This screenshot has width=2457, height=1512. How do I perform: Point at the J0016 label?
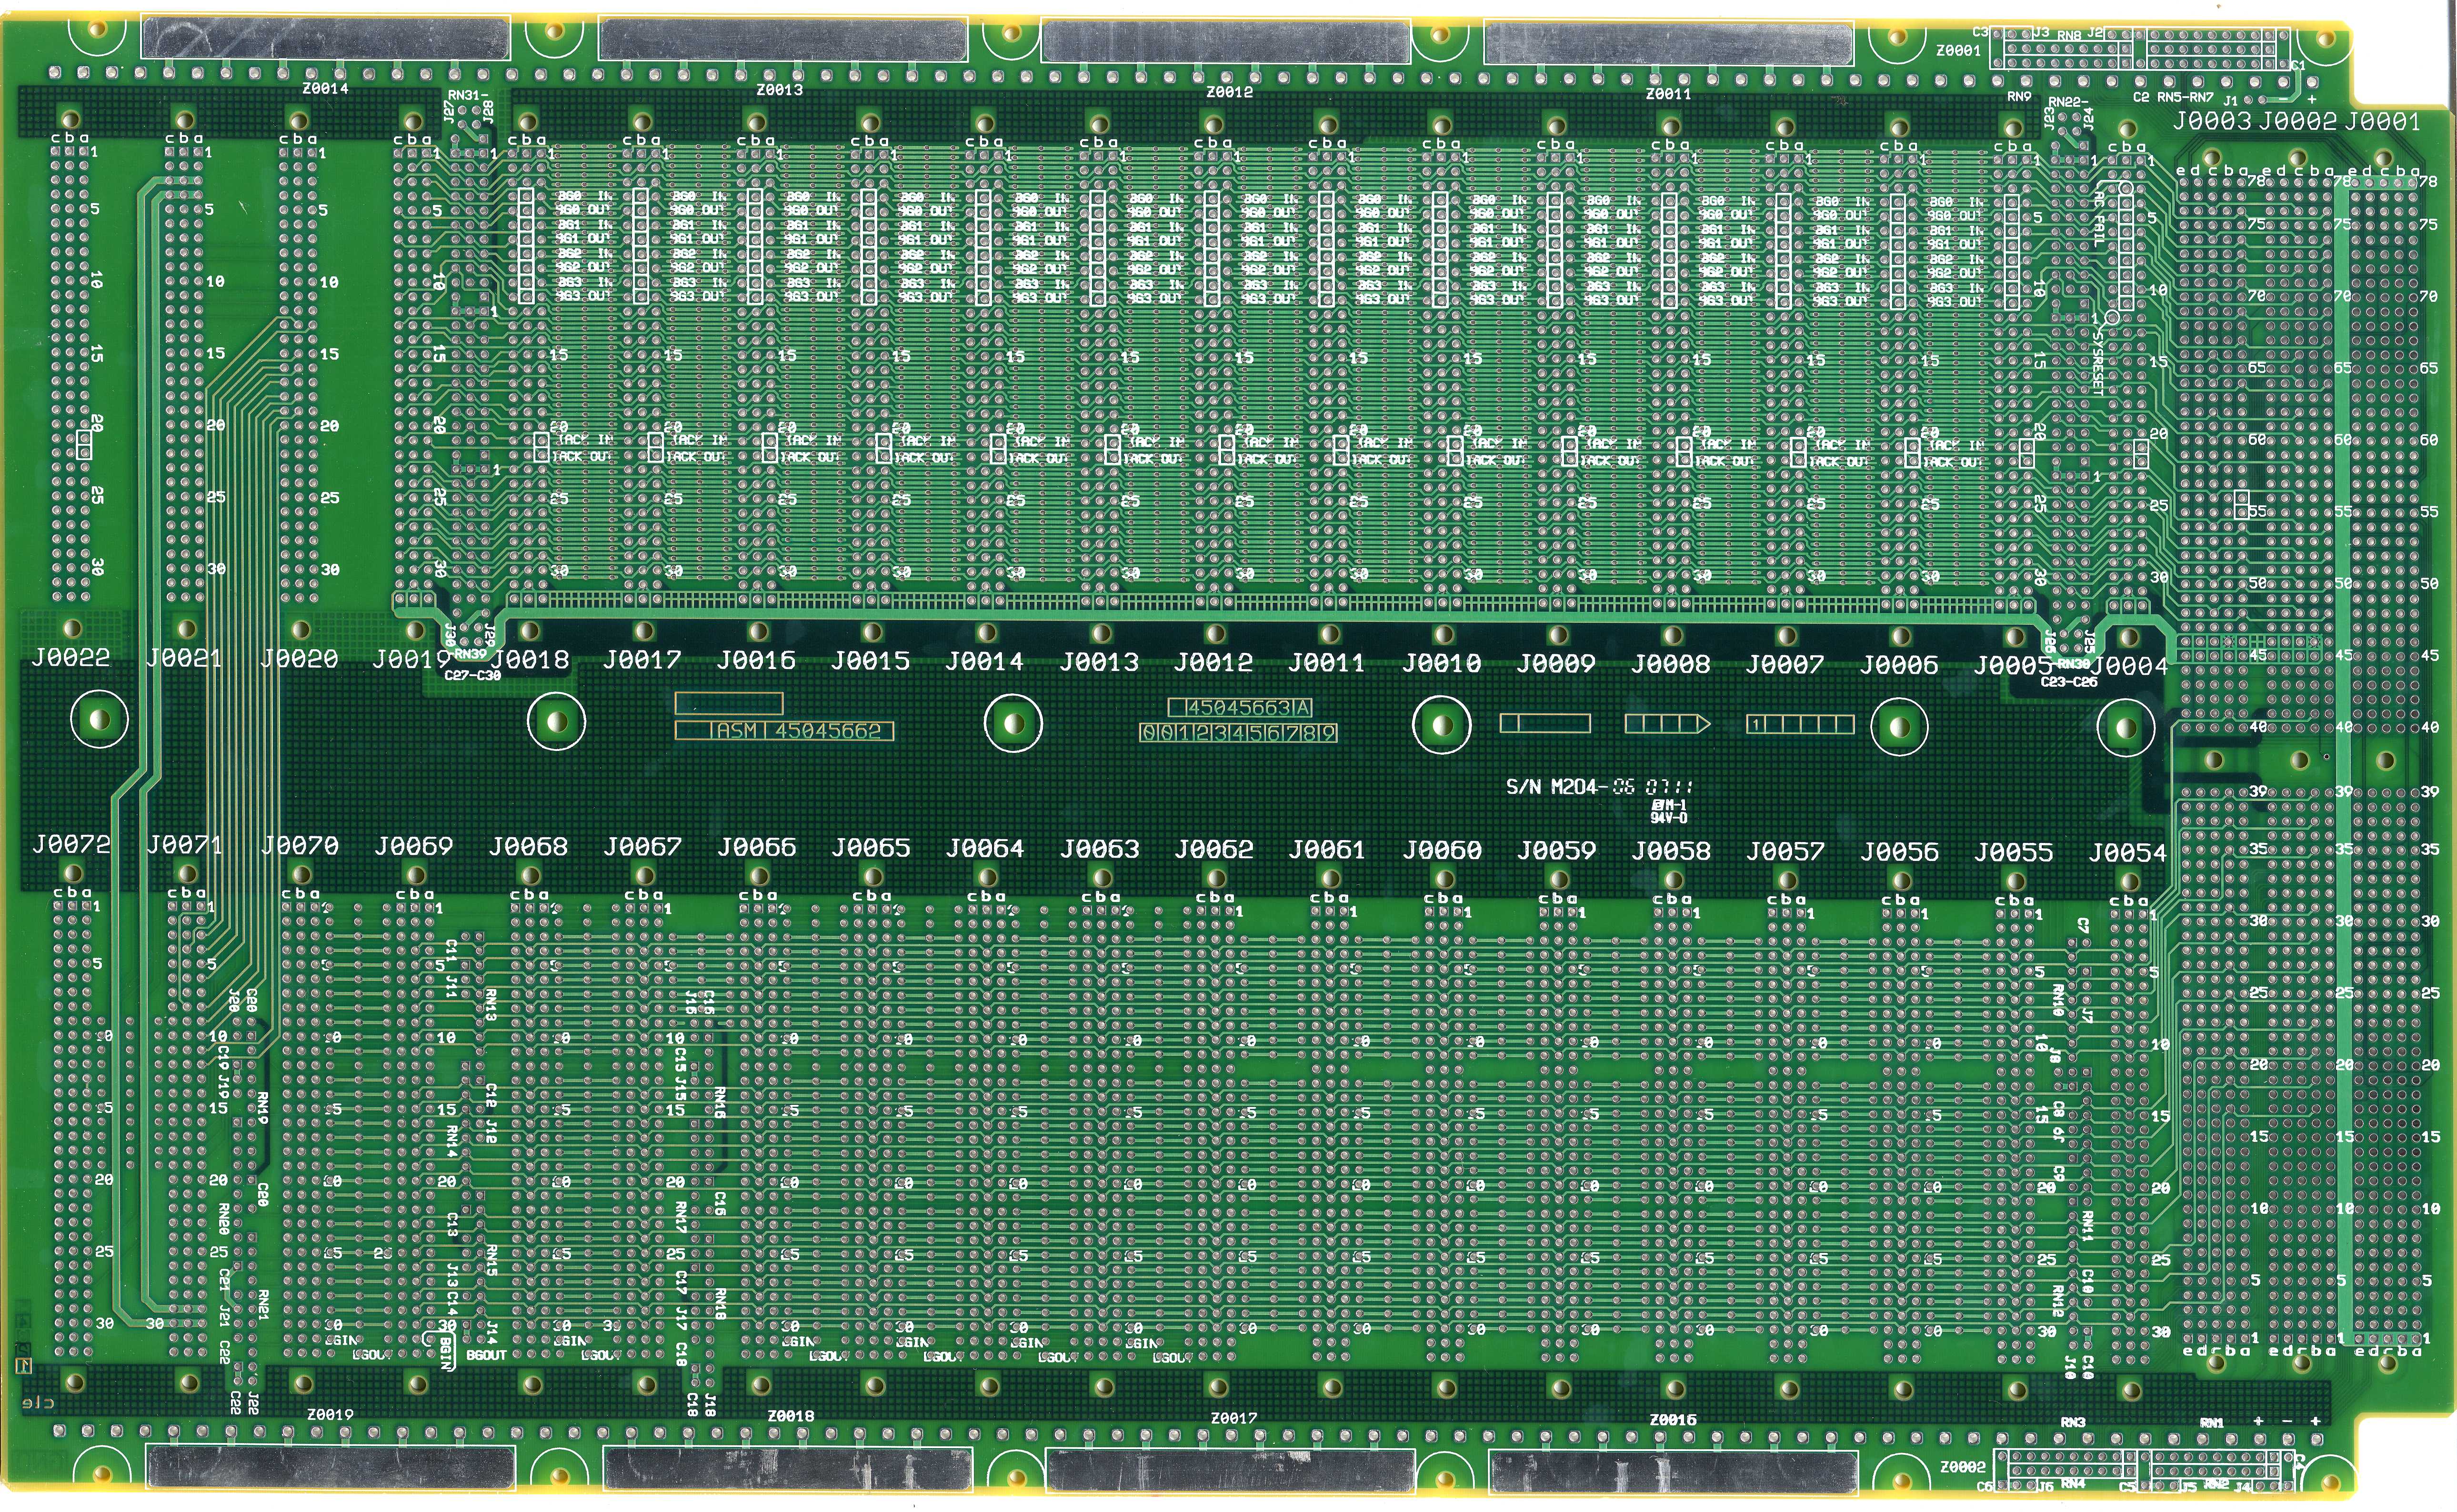click(756, 660)
